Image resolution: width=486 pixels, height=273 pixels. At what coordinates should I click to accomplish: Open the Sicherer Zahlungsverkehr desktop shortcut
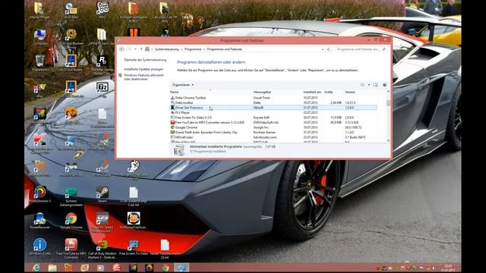click(x=71, y=196)
